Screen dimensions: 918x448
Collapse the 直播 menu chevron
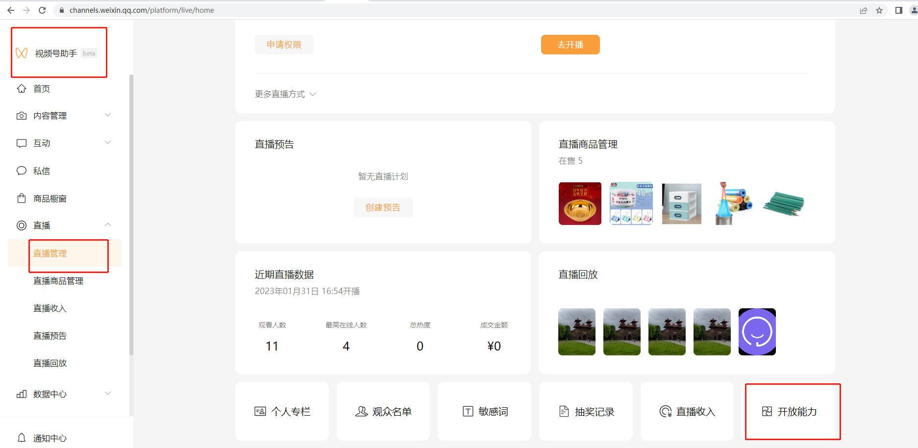click(x=108, y=225)
